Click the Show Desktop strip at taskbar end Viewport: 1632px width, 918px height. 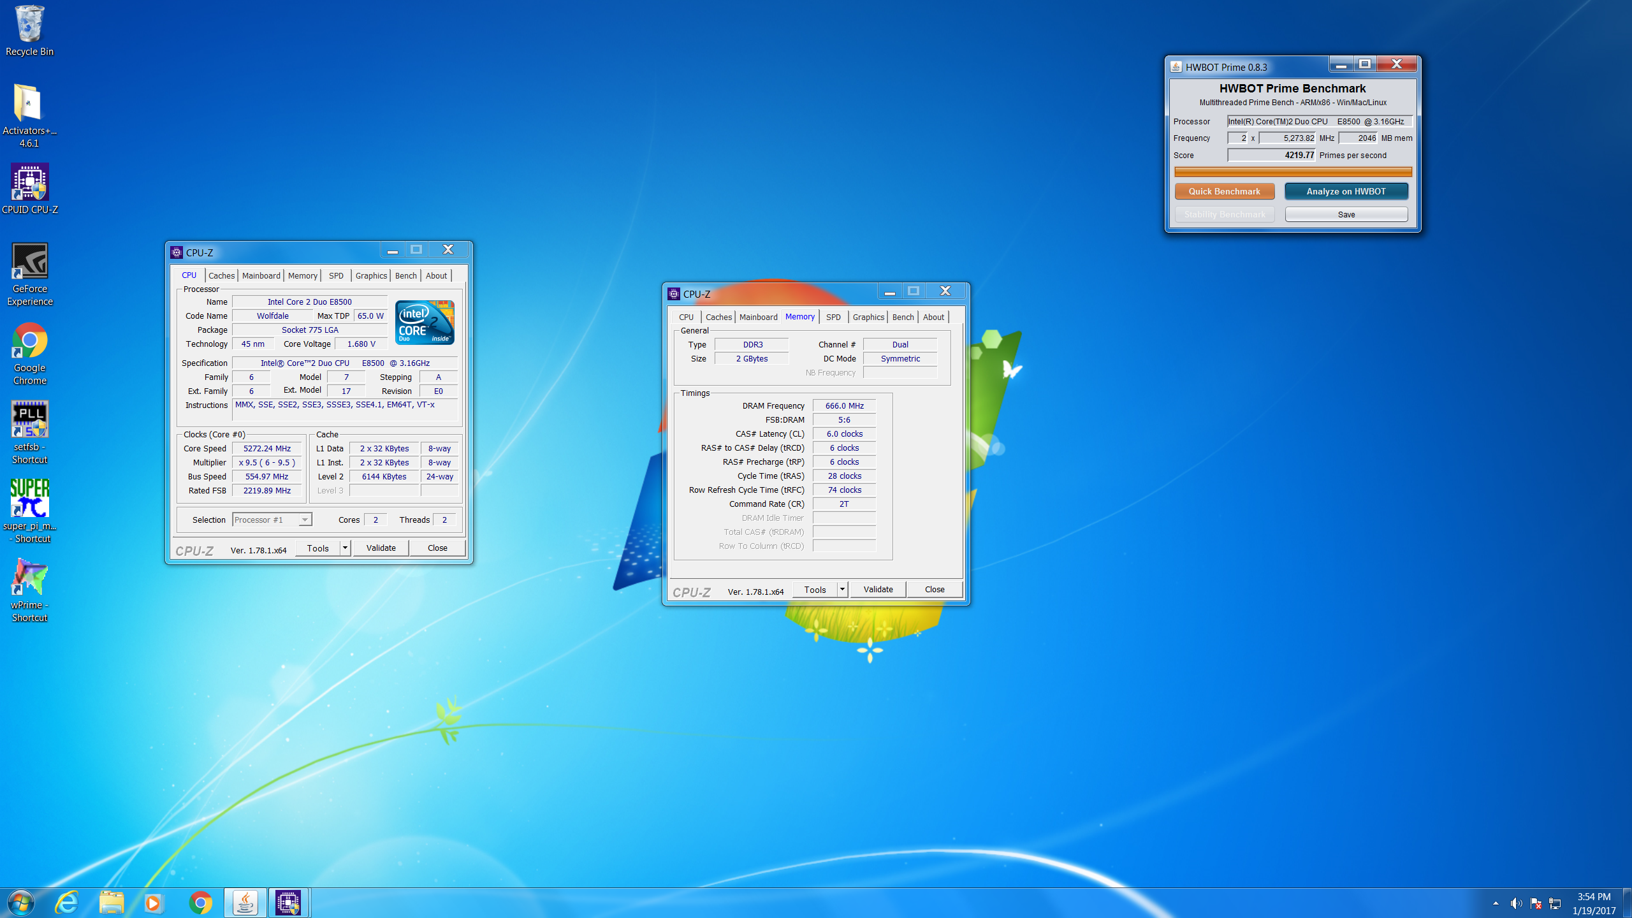pos(1627,903)
